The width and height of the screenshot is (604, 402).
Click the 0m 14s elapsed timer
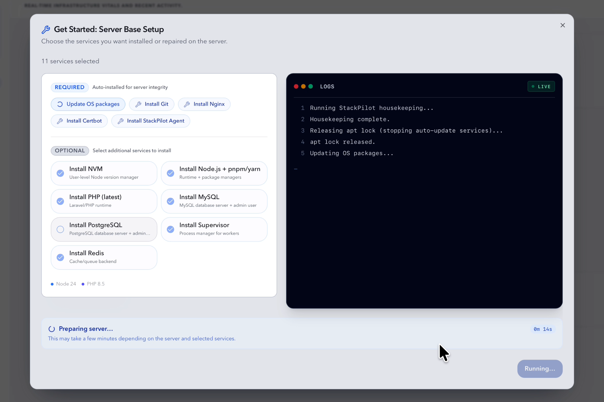click(543, 329)
